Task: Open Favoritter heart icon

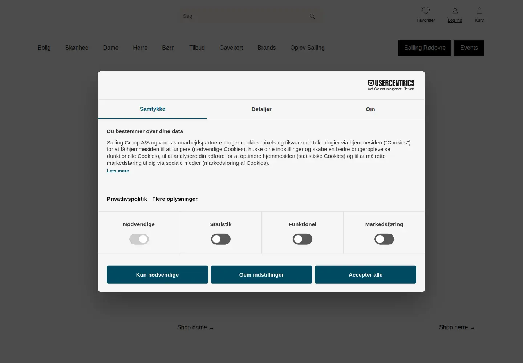Action: click(x=426, y=11)
